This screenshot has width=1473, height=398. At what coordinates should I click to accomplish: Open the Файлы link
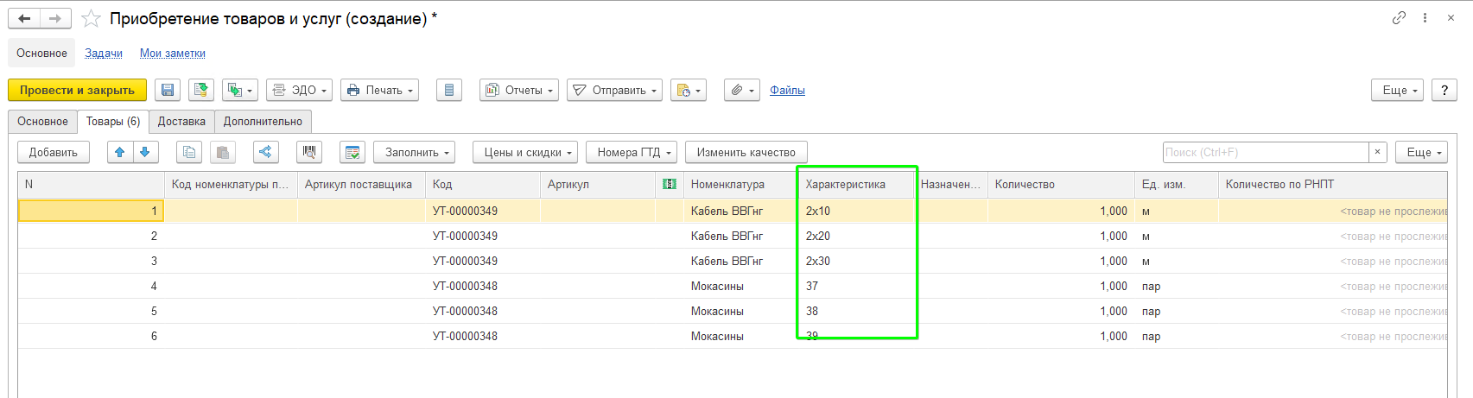point(787,90)
